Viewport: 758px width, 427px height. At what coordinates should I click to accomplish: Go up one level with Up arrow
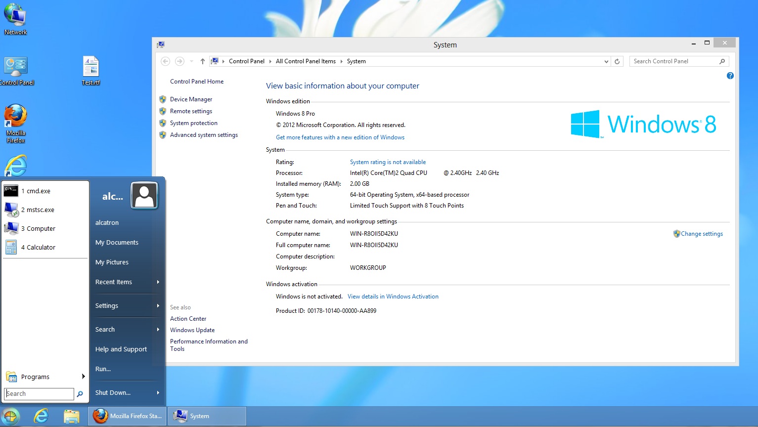pos(202,61)
